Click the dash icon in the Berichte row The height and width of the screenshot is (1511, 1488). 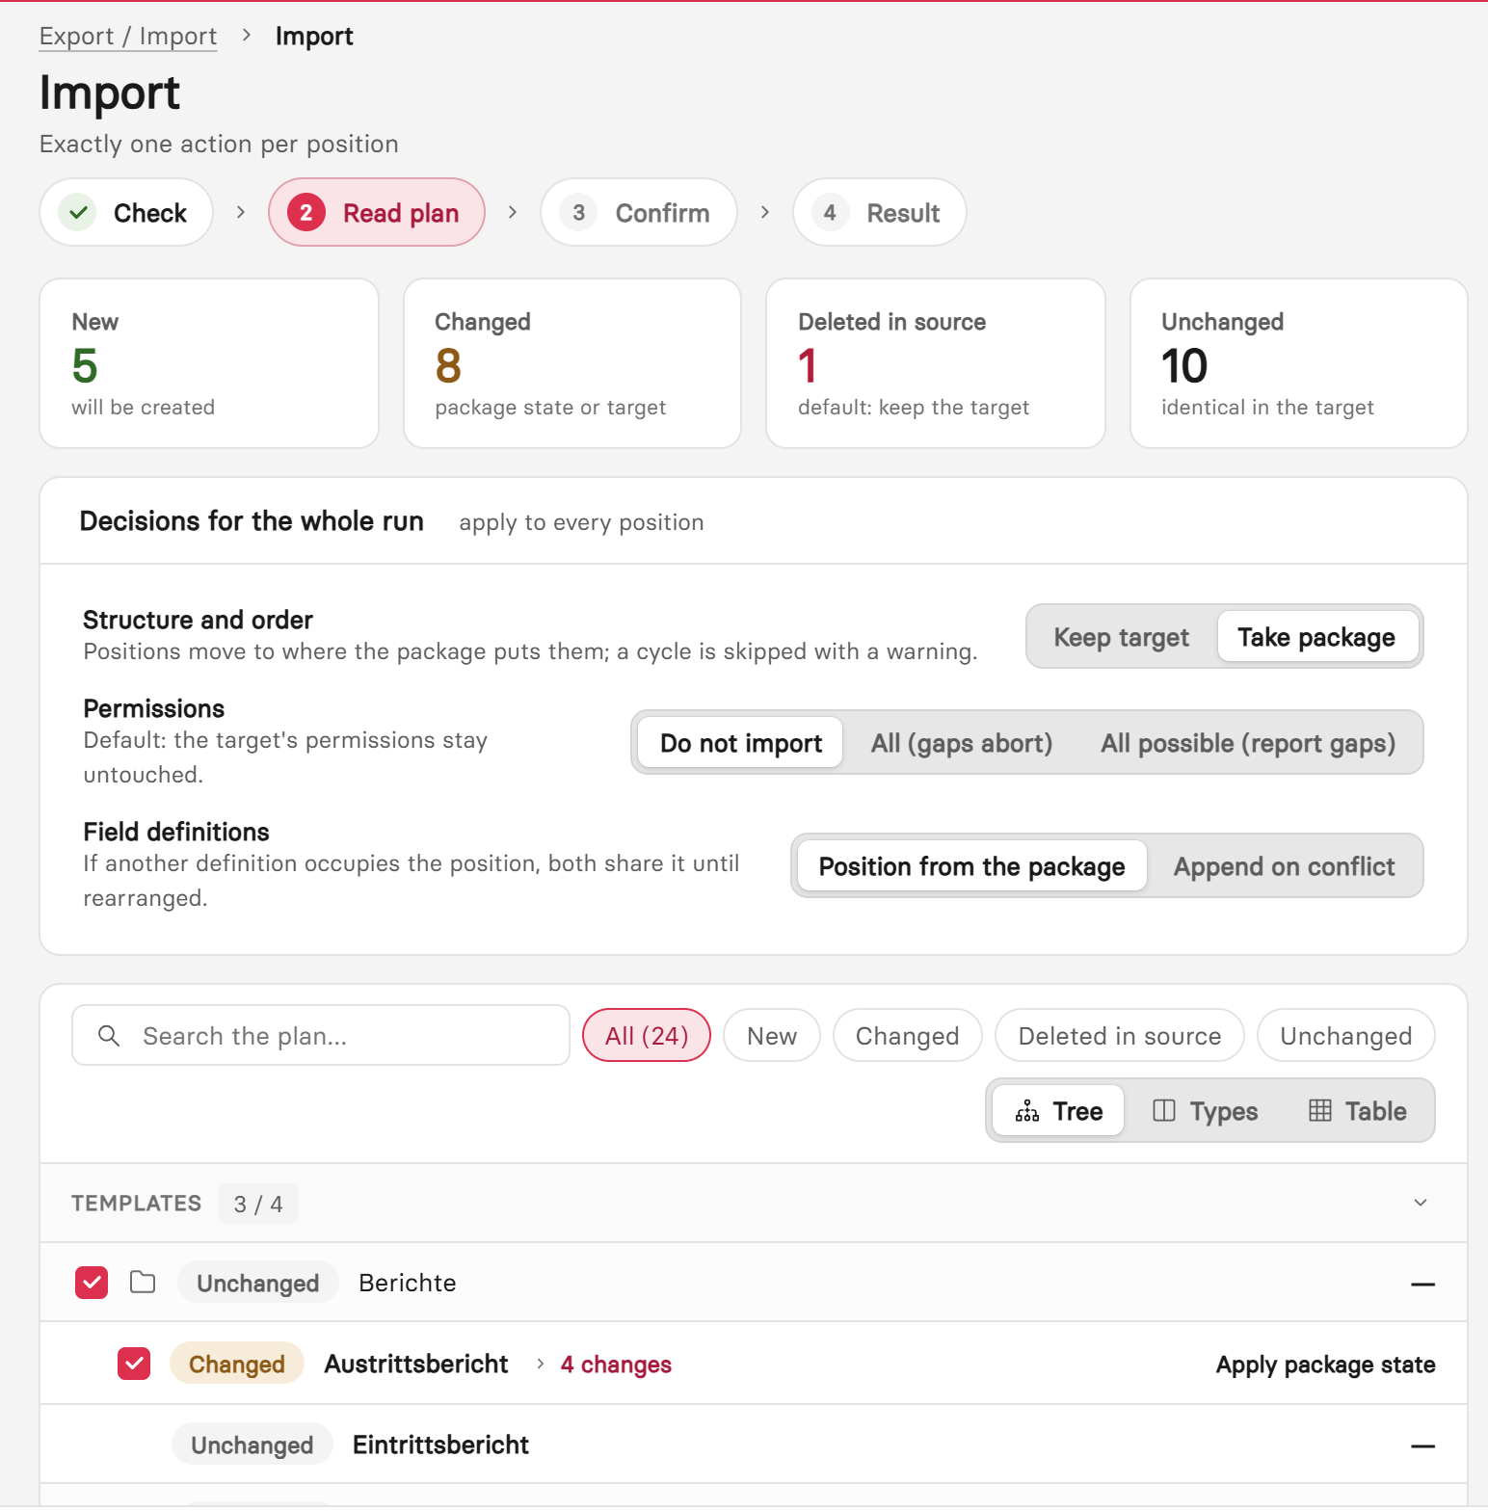click(x=1422, y=1284)
